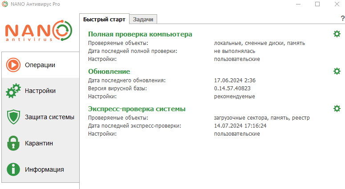Open gear settings for Экспресс-проверка системы

tap(337, 109)
